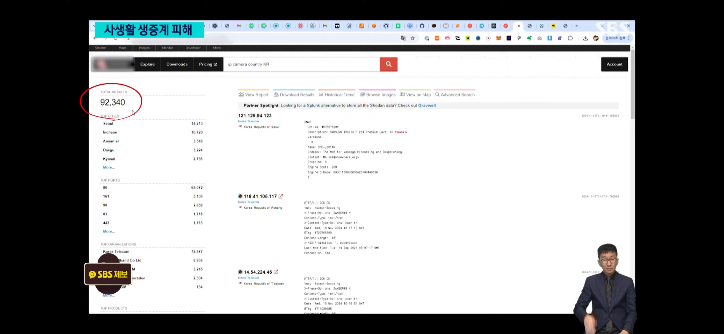Viewport: 724px width, 334px height.
Task: Switch to the Google Drive browser tab
Action: pos(313,26)
